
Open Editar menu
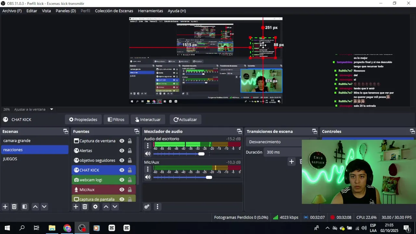(x=32, y=11)
